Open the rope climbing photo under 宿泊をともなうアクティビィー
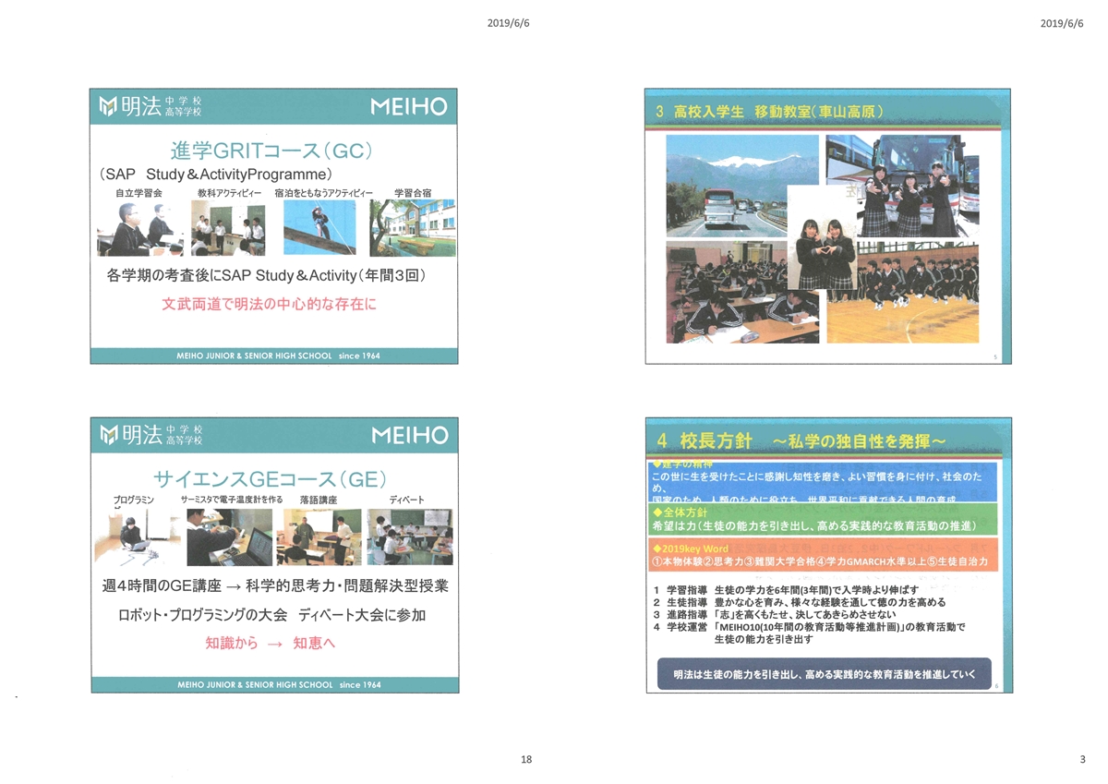This screenshot has width=1108, height=784. click(x=319, y=228)
